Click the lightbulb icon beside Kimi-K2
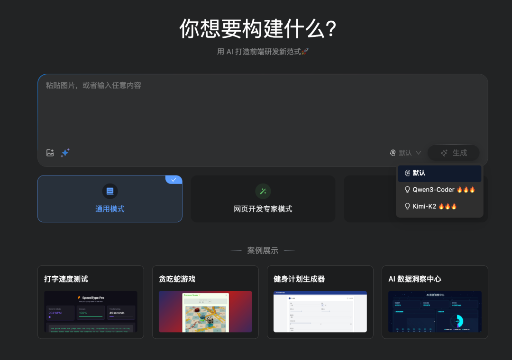The image size is (512, 360). coord(407,206)
